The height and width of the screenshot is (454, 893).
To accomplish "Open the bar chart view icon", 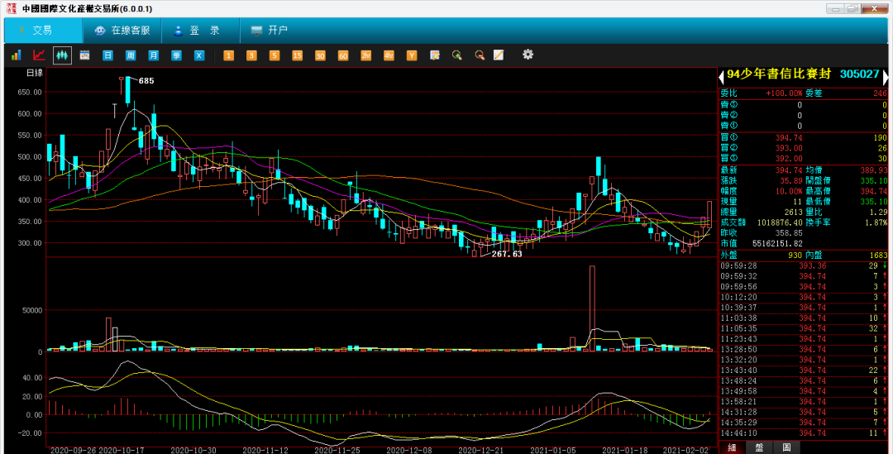I will [16, 55].
